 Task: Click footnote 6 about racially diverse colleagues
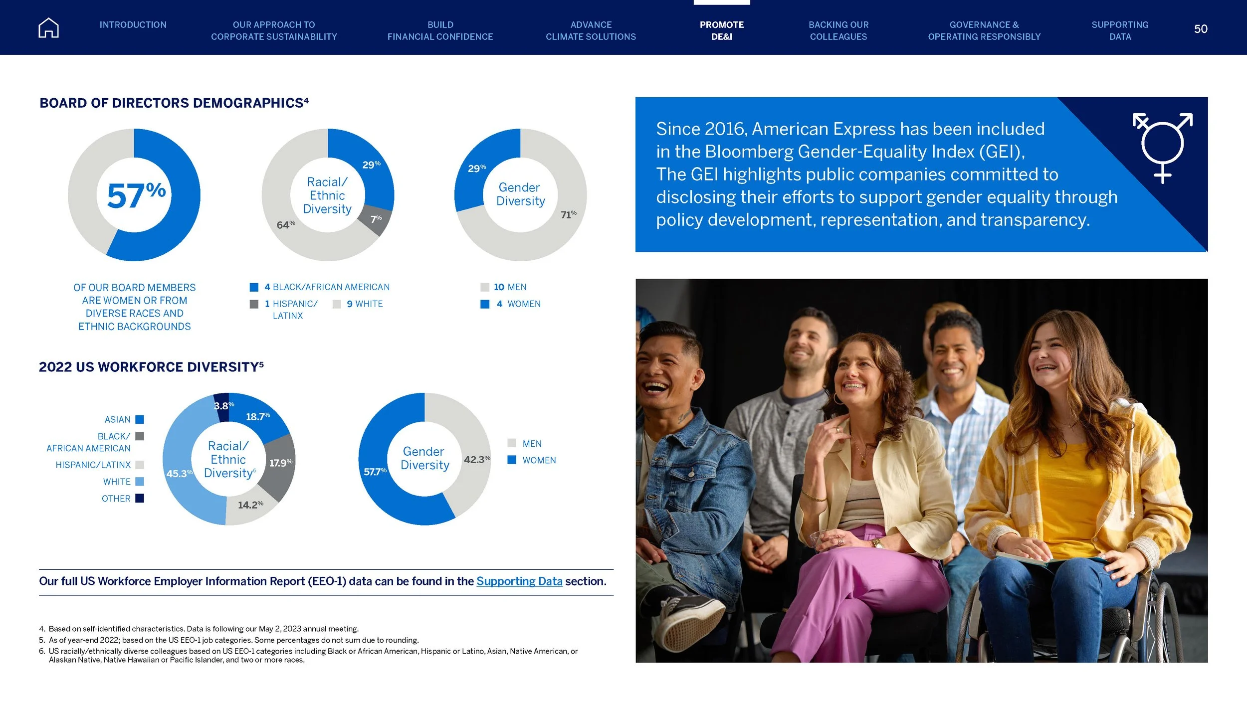point(308,655)
